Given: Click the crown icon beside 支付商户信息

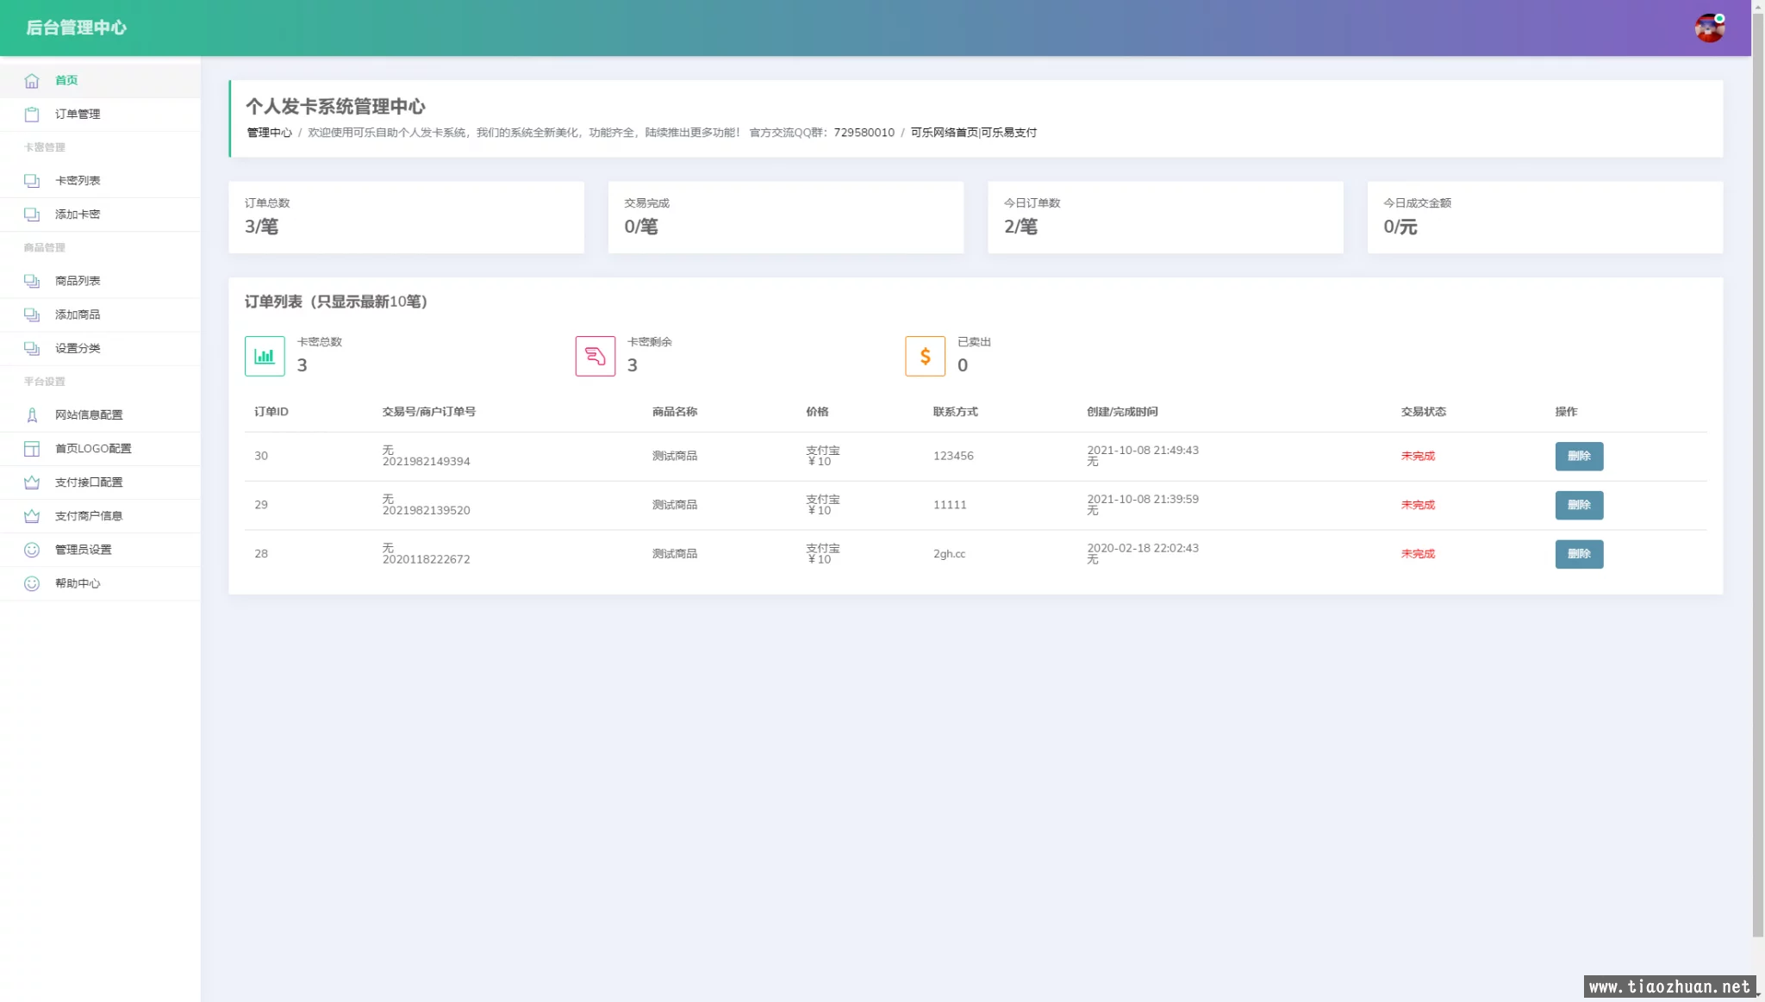Looking at the screenshot, I should (32, 516).
